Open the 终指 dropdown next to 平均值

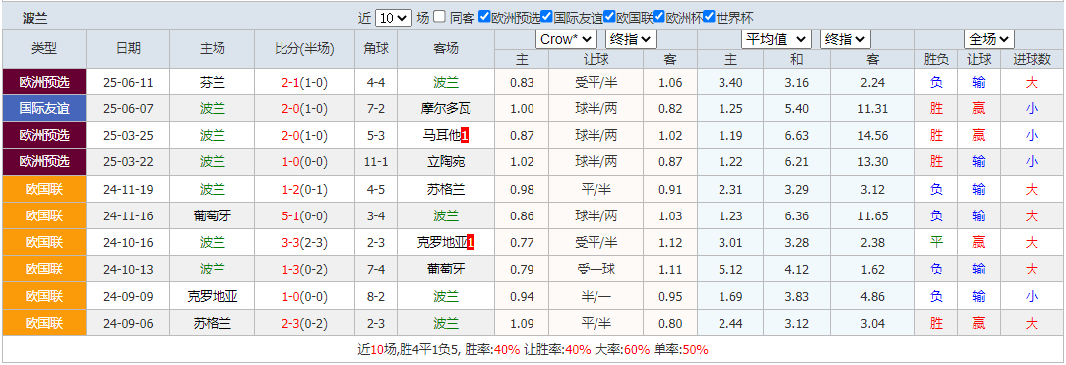(846, 39)
